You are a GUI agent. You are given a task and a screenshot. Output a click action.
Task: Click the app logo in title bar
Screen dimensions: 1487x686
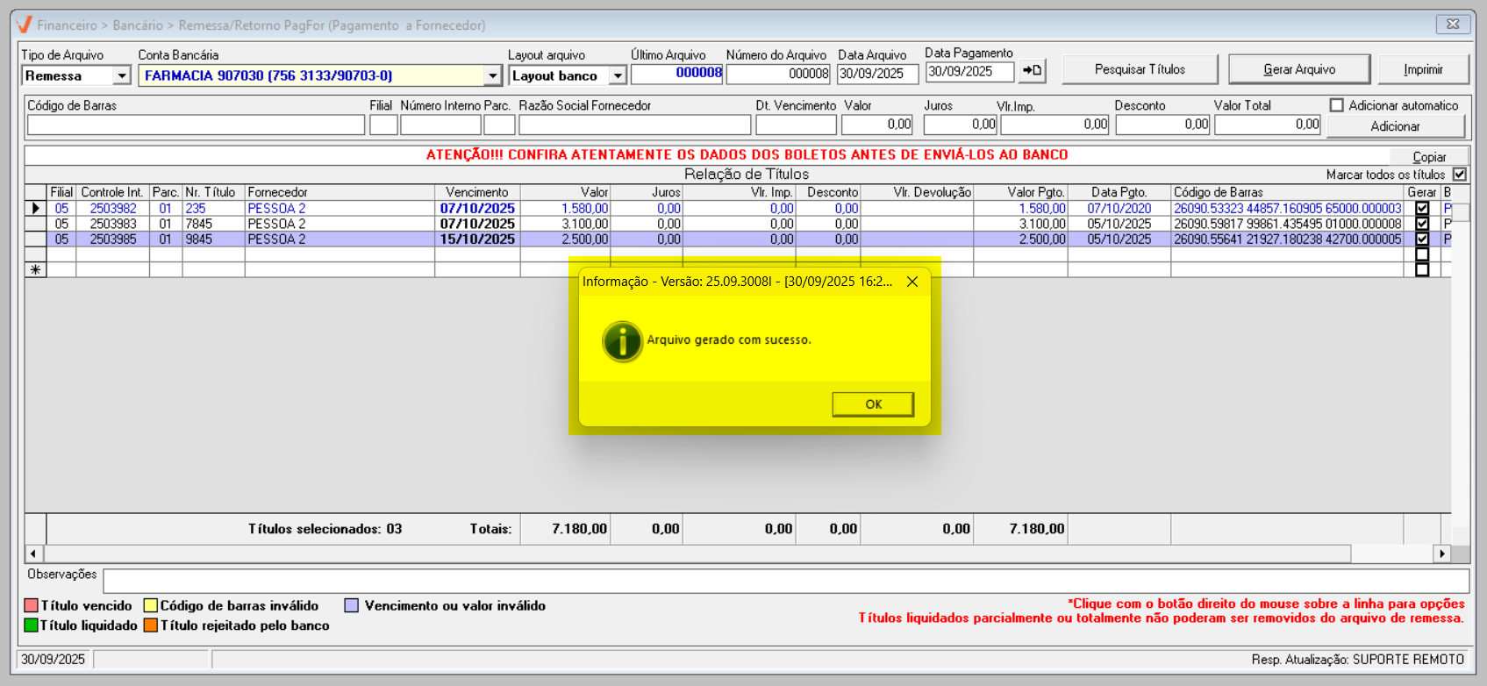25,25
